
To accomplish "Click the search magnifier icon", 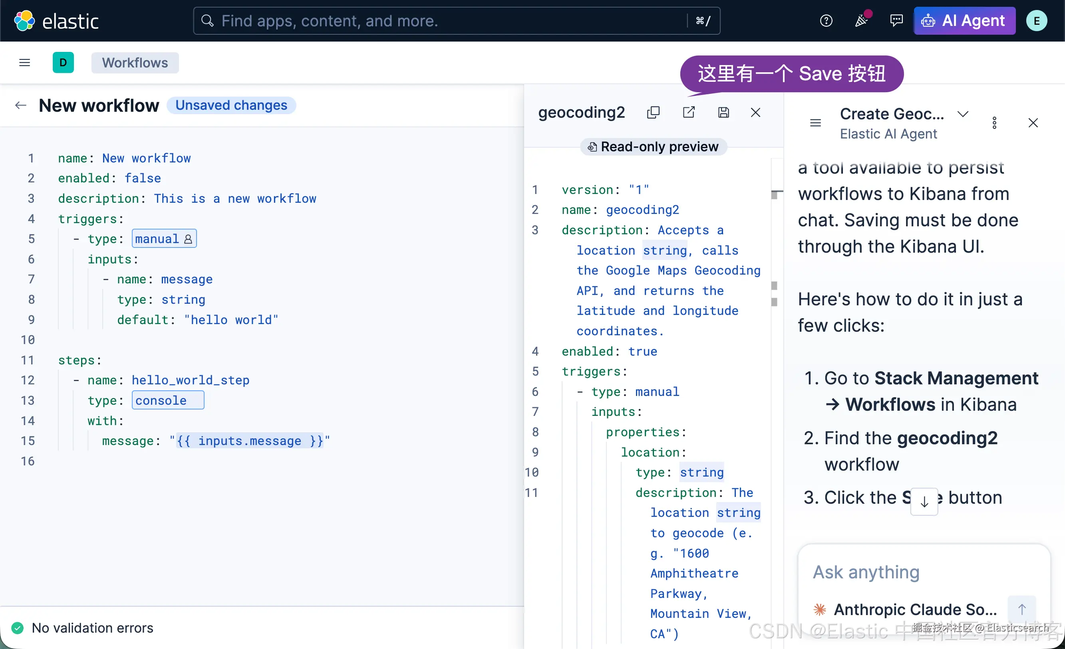I will tap(207, 21).
